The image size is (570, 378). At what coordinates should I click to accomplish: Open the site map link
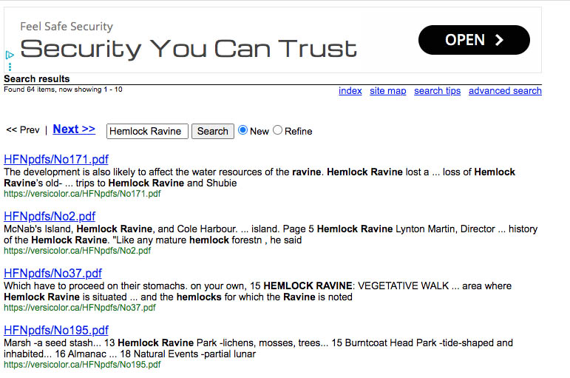coord(388,91)
